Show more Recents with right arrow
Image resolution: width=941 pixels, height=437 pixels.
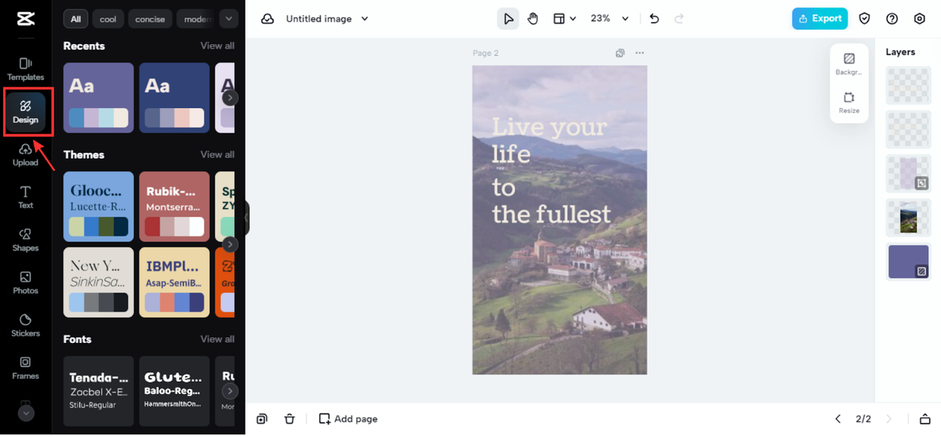coord(230,98)
